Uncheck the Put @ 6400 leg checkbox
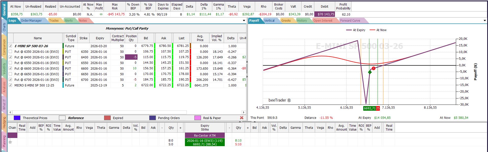 point(10,57)
